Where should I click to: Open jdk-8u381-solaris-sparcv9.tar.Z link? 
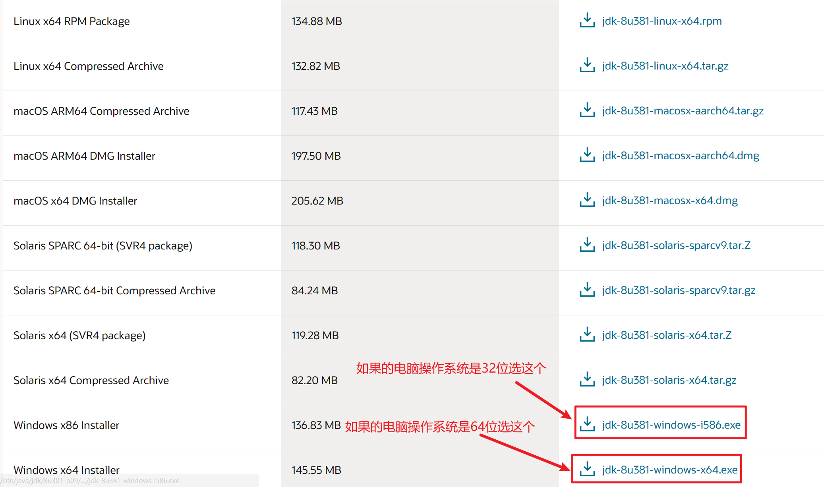(676, 245)
